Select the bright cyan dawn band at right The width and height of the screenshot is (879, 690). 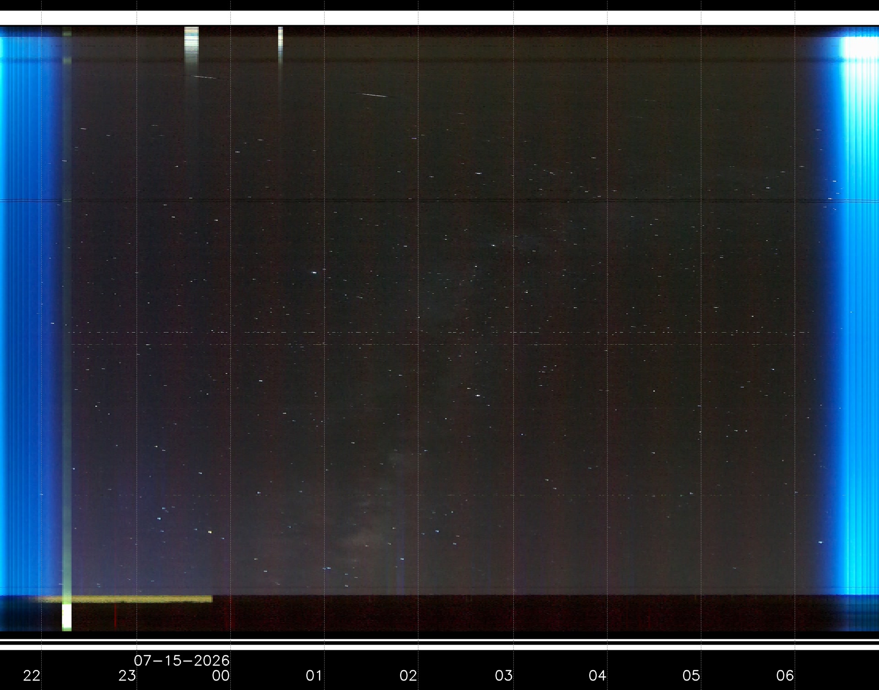click(856, 316)
